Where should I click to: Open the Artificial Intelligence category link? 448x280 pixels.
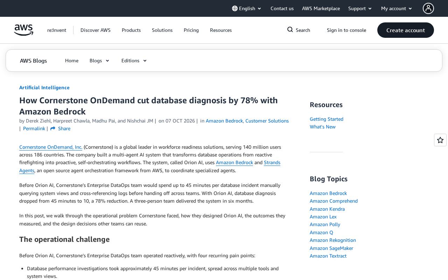point(44,87)
